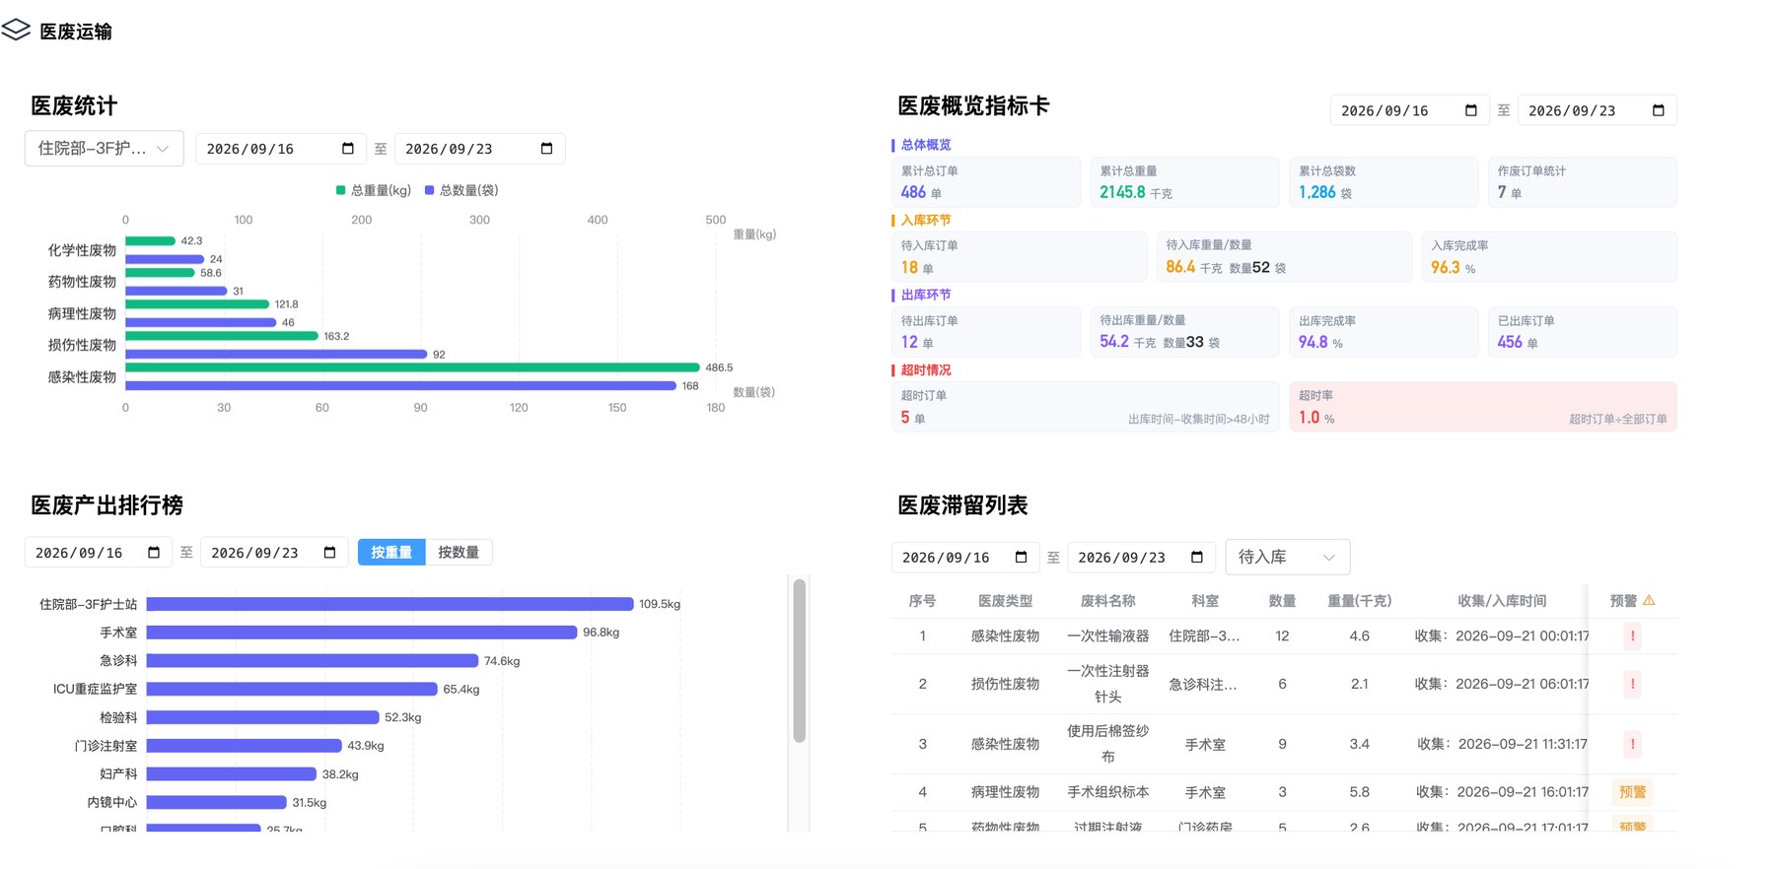Toggle 总数量(袋) legend series
This screenshot has height=869, width=1775.
pyautogui.click(x=461, y=190)
